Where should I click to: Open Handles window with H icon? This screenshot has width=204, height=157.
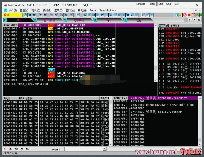107,15
